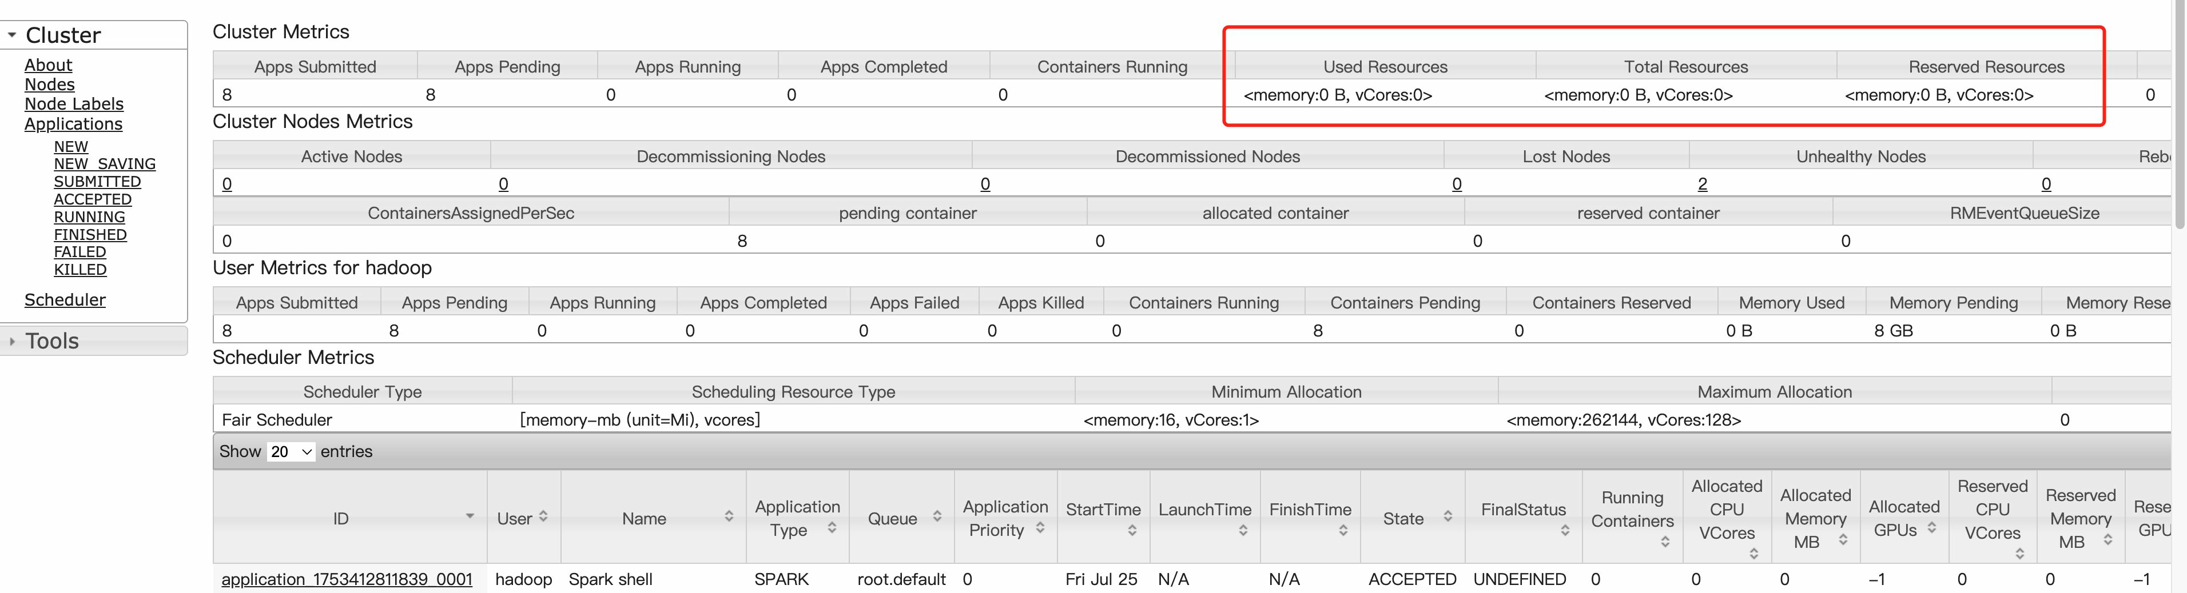Image resolution: width=2187 pixels, height=593 pixels.
Task: Sort by Application Priority arrows
Action: coord(1040,528)
